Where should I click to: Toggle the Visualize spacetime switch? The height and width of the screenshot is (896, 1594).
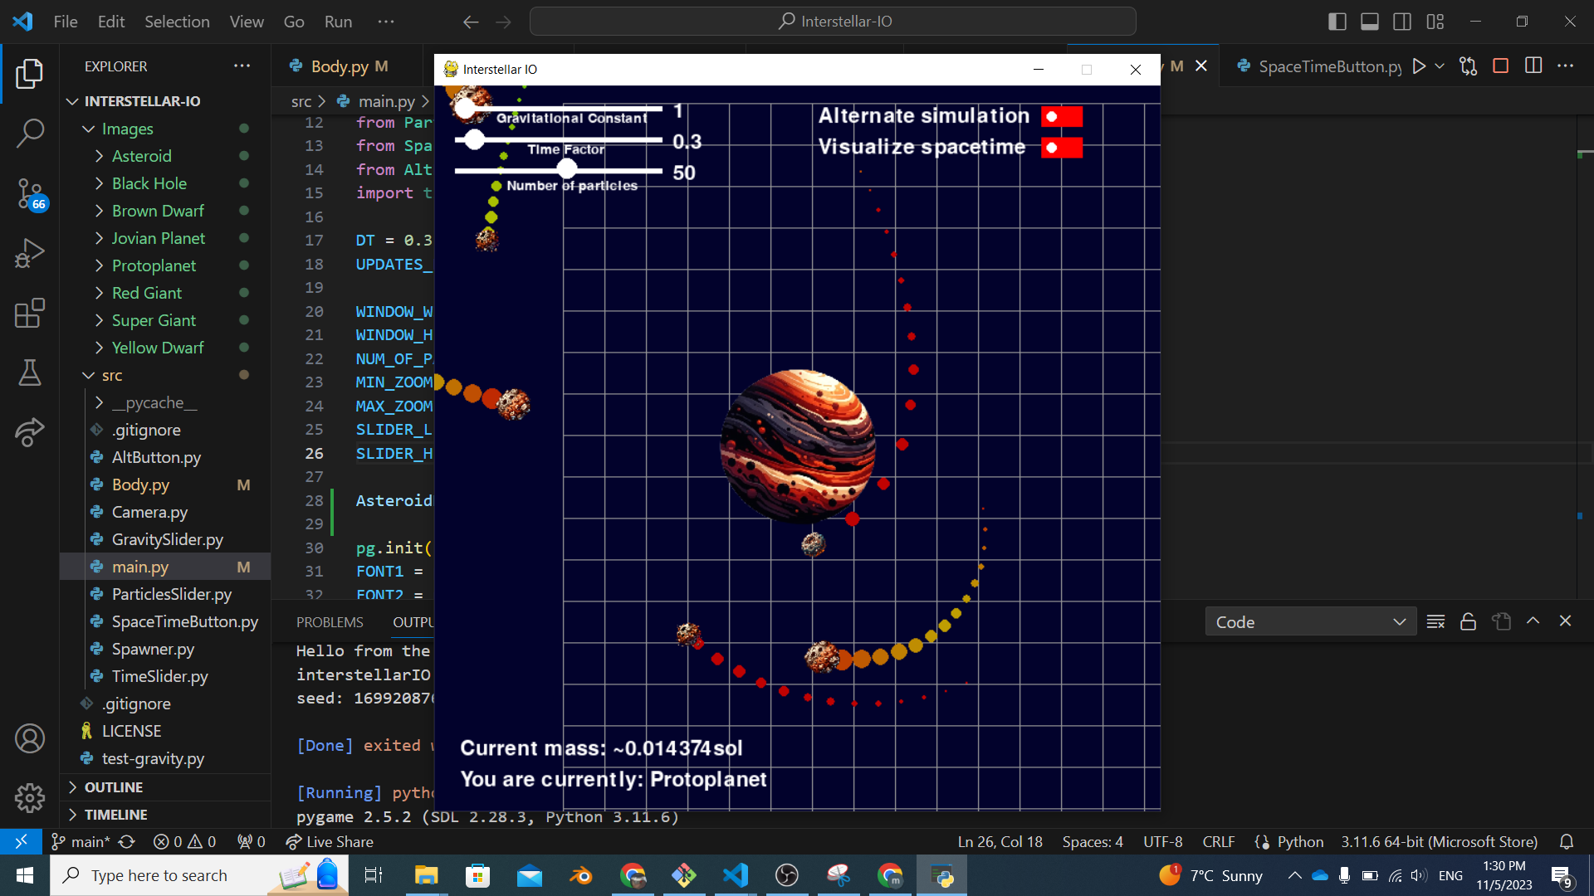(x=1061, y=149)
